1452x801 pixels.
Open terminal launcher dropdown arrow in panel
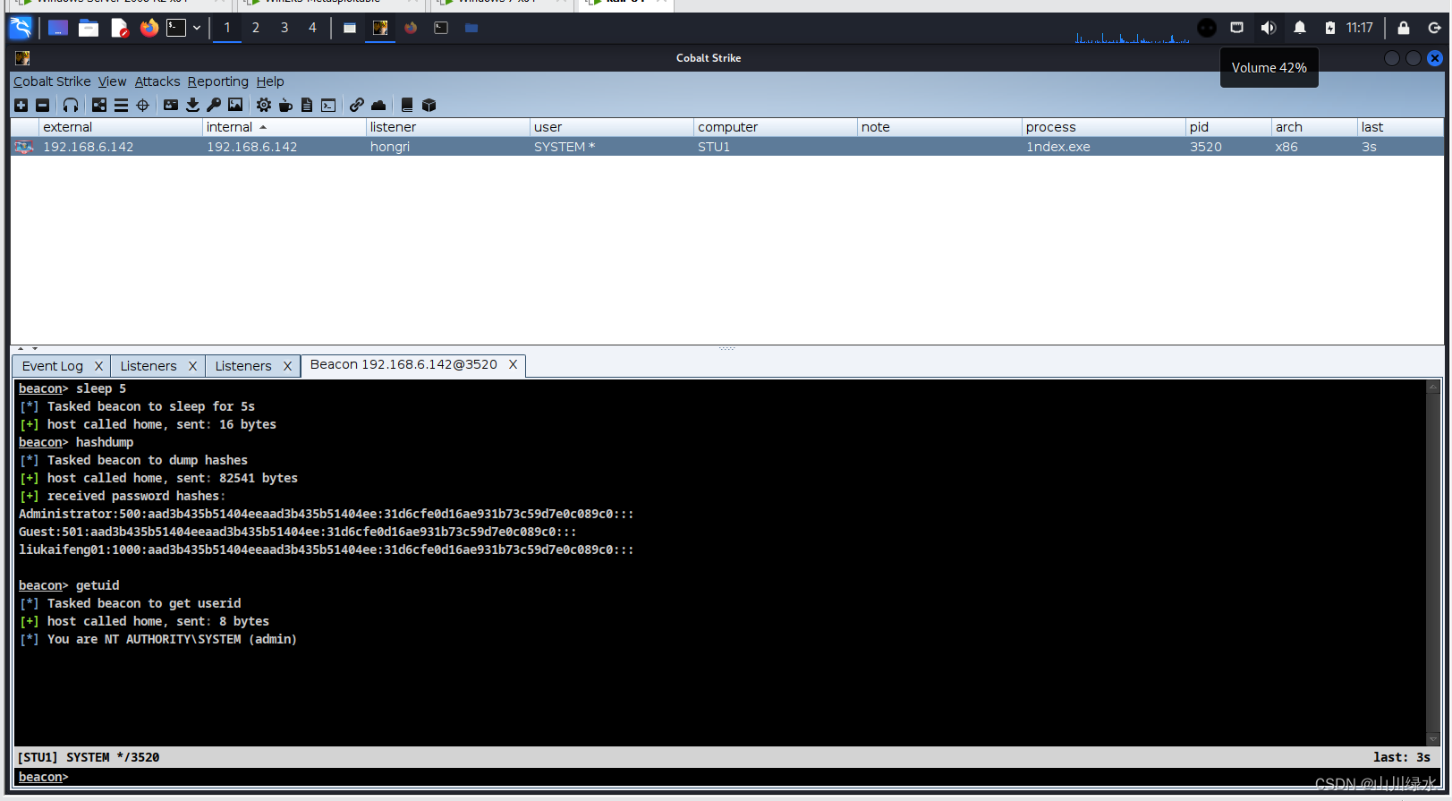[197, 28]
